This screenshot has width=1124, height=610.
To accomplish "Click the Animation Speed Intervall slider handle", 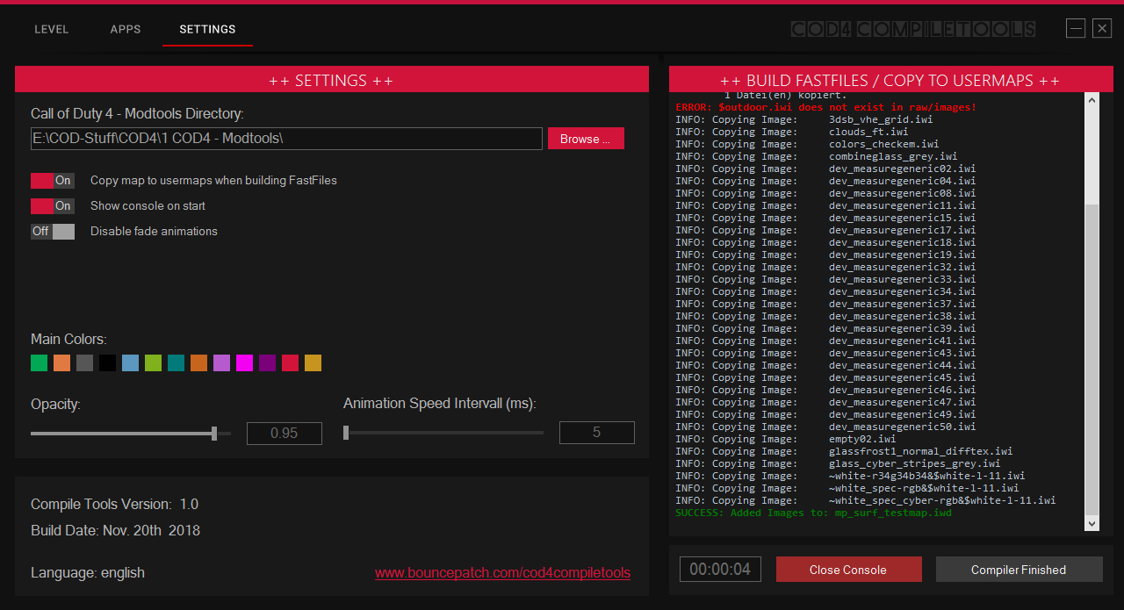I will coord(346,433).
